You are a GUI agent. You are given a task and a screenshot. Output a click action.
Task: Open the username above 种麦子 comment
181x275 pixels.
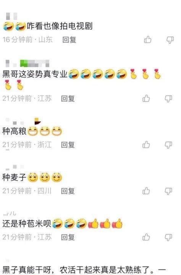[x=15, y=167]
